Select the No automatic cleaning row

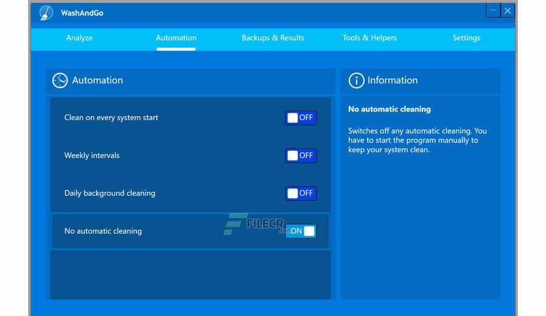pos(191,231)
